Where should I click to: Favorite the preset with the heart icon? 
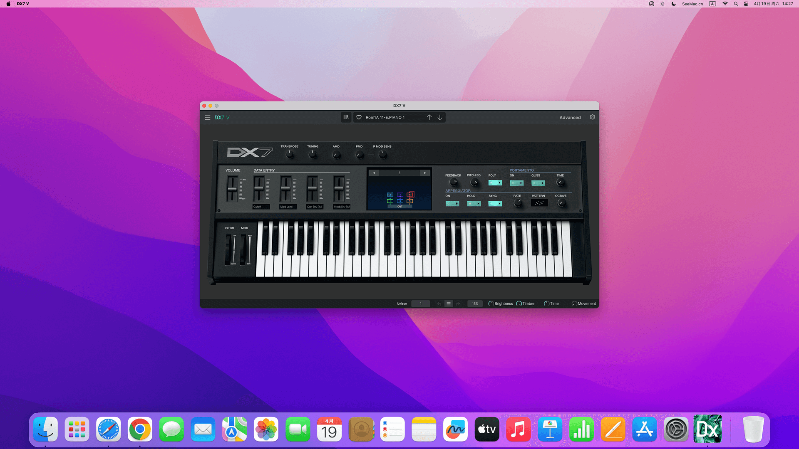tap(359, 117)
